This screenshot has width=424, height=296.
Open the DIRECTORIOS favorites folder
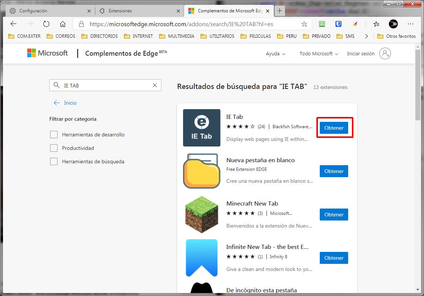click(99, 36)
